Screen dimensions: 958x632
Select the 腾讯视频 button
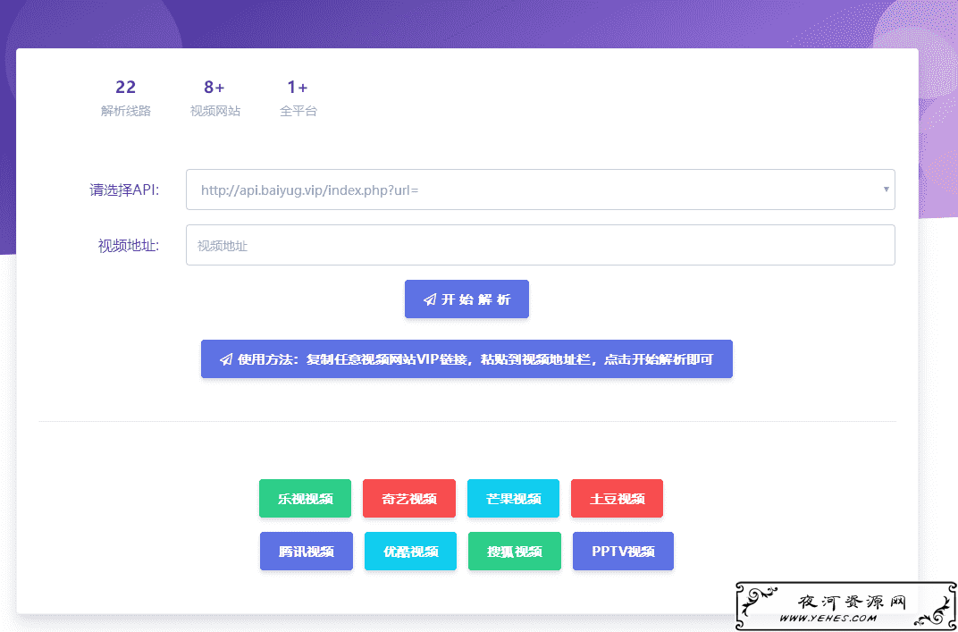point(307,551)
